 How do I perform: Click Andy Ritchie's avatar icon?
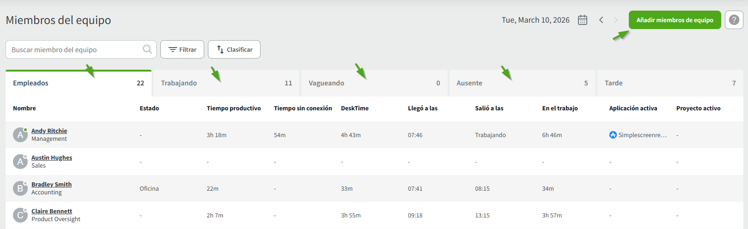click(20, 135)
